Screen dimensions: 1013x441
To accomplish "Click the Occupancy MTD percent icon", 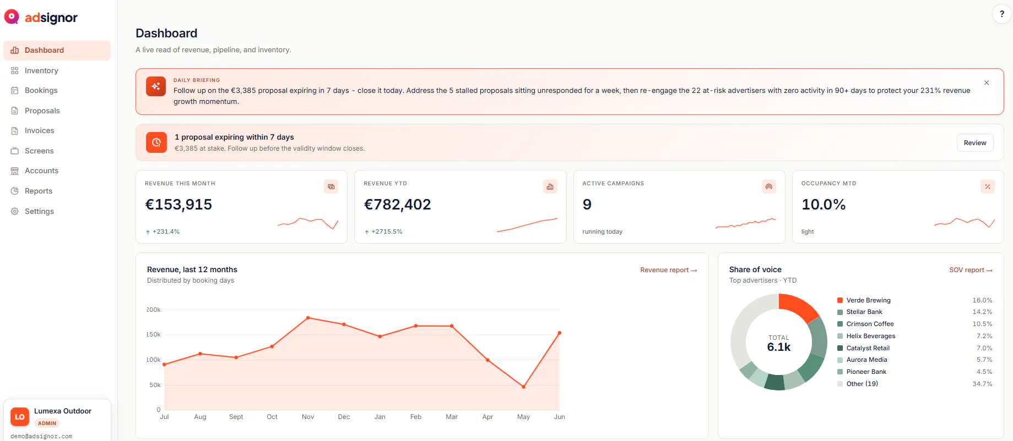I will [x=988, y=186].
